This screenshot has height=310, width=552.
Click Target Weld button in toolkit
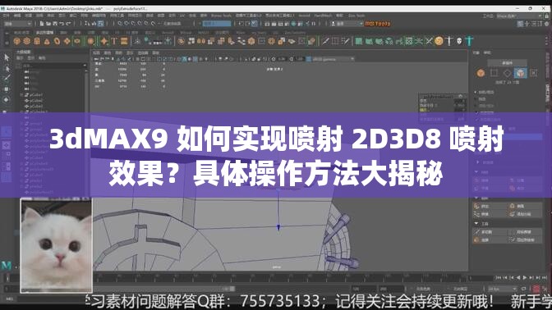(x=525, y=232)
